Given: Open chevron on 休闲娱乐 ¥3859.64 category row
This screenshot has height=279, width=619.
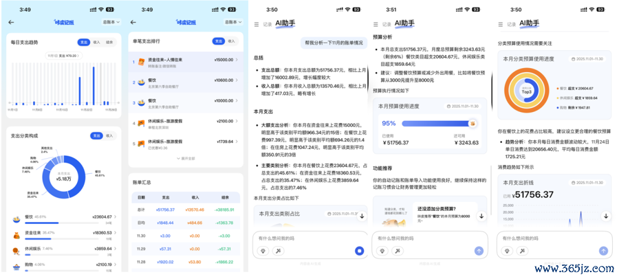Looking at the screenshot, I should [116, 248].
